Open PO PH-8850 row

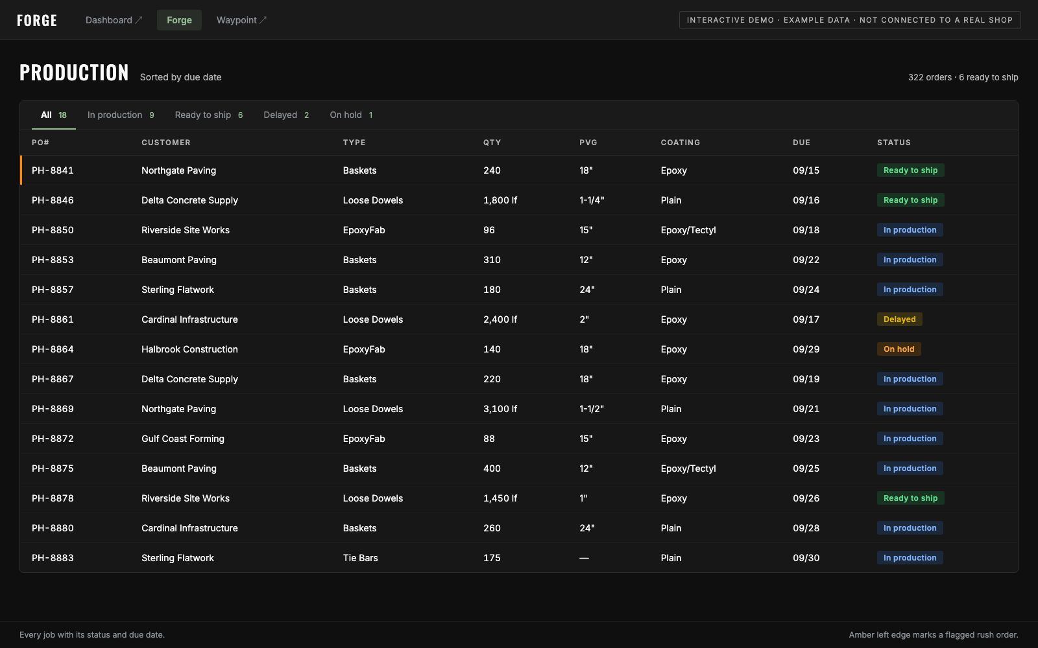click(x=519, y=230)
